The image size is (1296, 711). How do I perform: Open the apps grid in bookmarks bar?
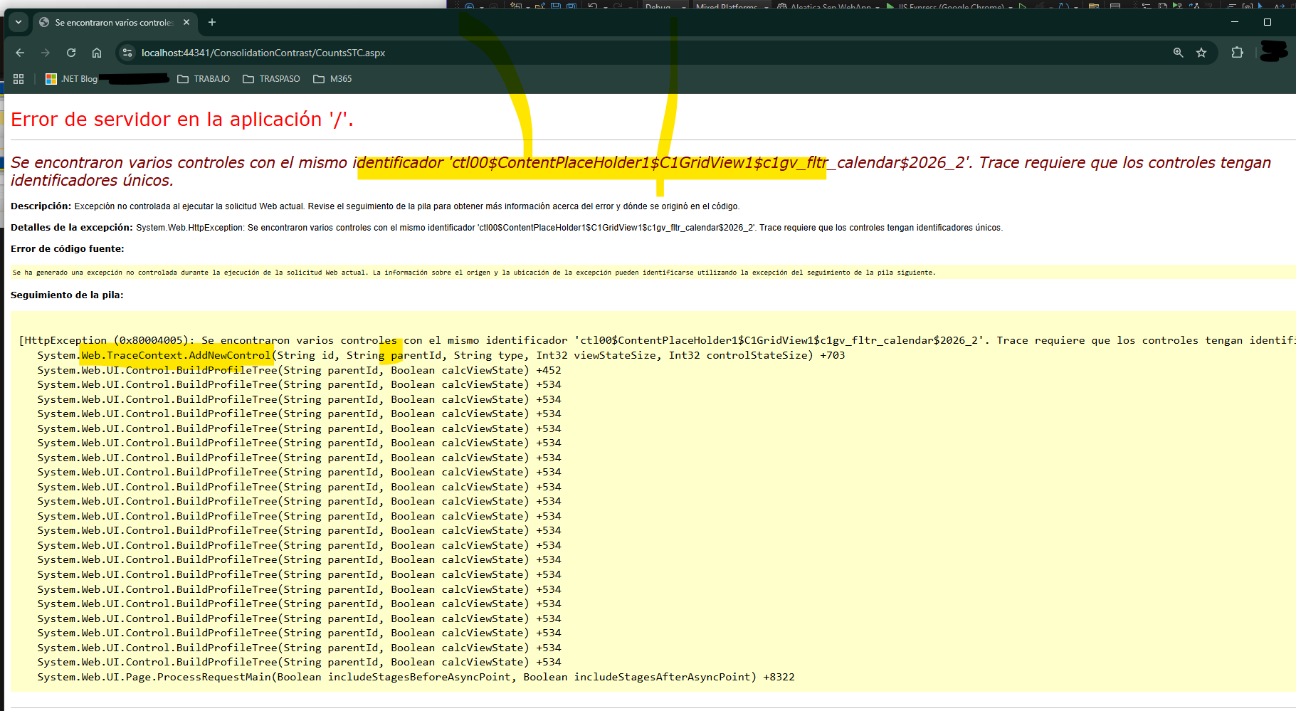coord(19,79)
